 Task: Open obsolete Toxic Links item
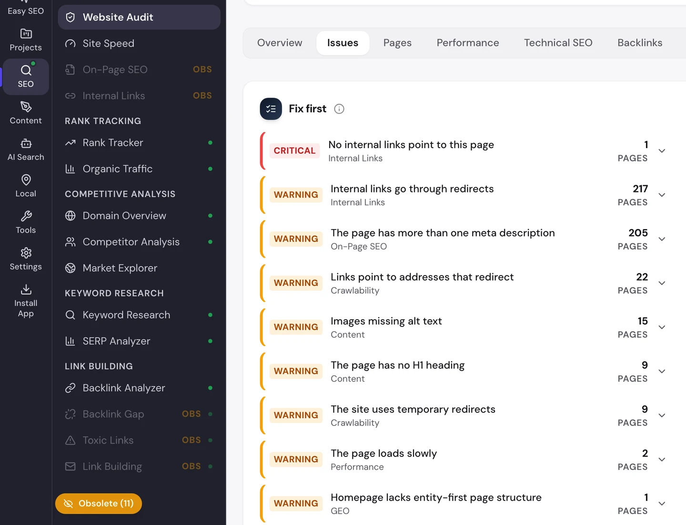click(139, 440)
